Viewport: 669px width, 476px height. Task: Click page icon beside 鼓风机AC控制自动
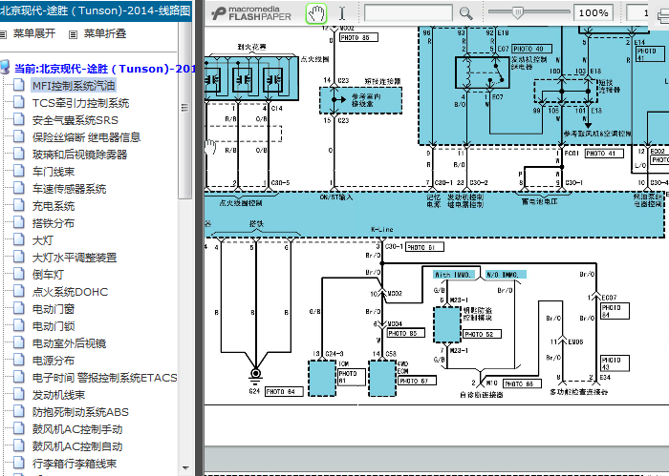click(x=18, y=445)
